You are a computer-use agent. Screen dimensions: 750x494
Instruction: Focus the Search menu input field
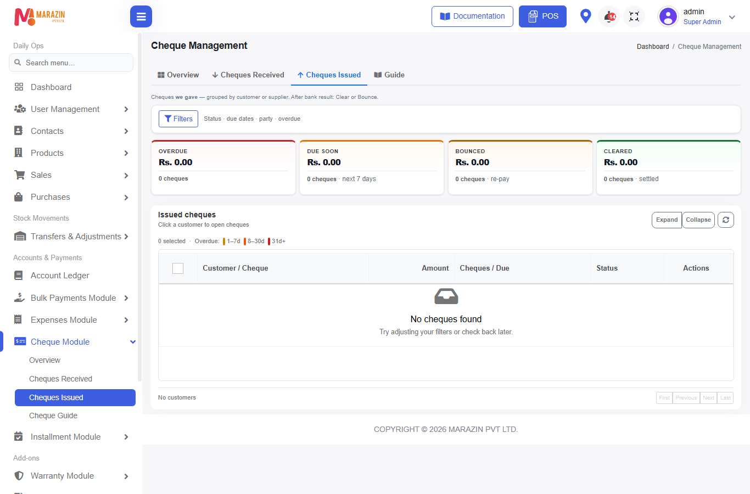click(71, 63)
